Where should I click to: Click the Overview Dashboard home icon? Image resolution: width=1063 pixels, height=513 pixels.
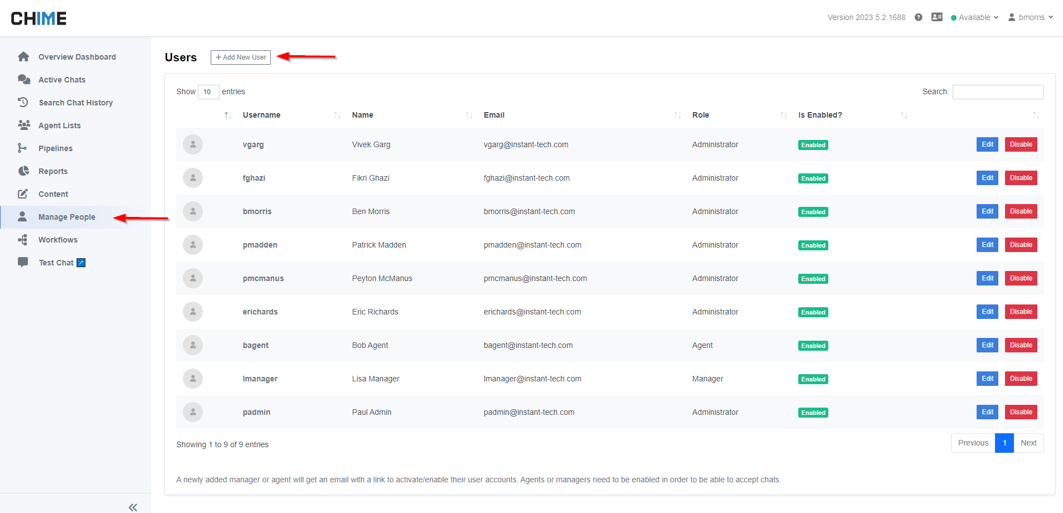[23, 57]
